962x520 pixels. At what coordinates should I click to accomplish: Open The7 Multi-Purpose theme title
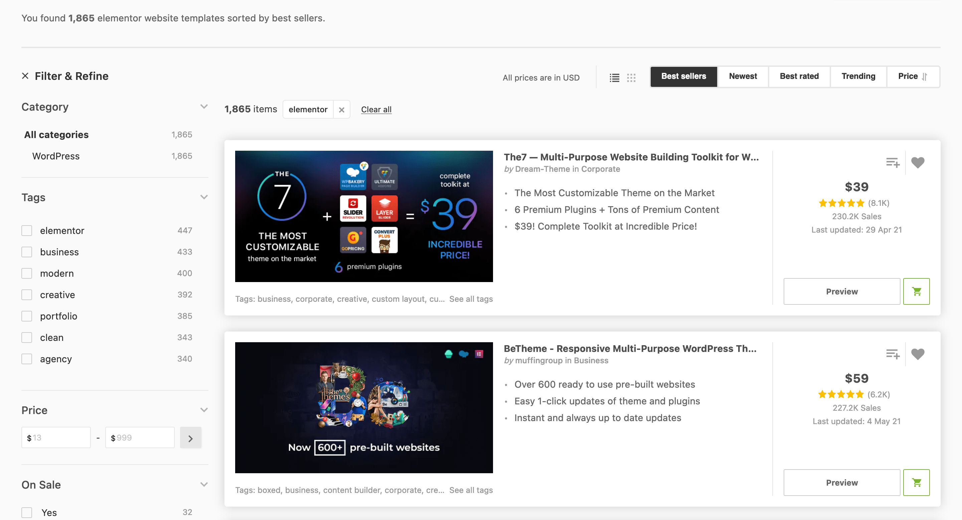tap(631, 157)
